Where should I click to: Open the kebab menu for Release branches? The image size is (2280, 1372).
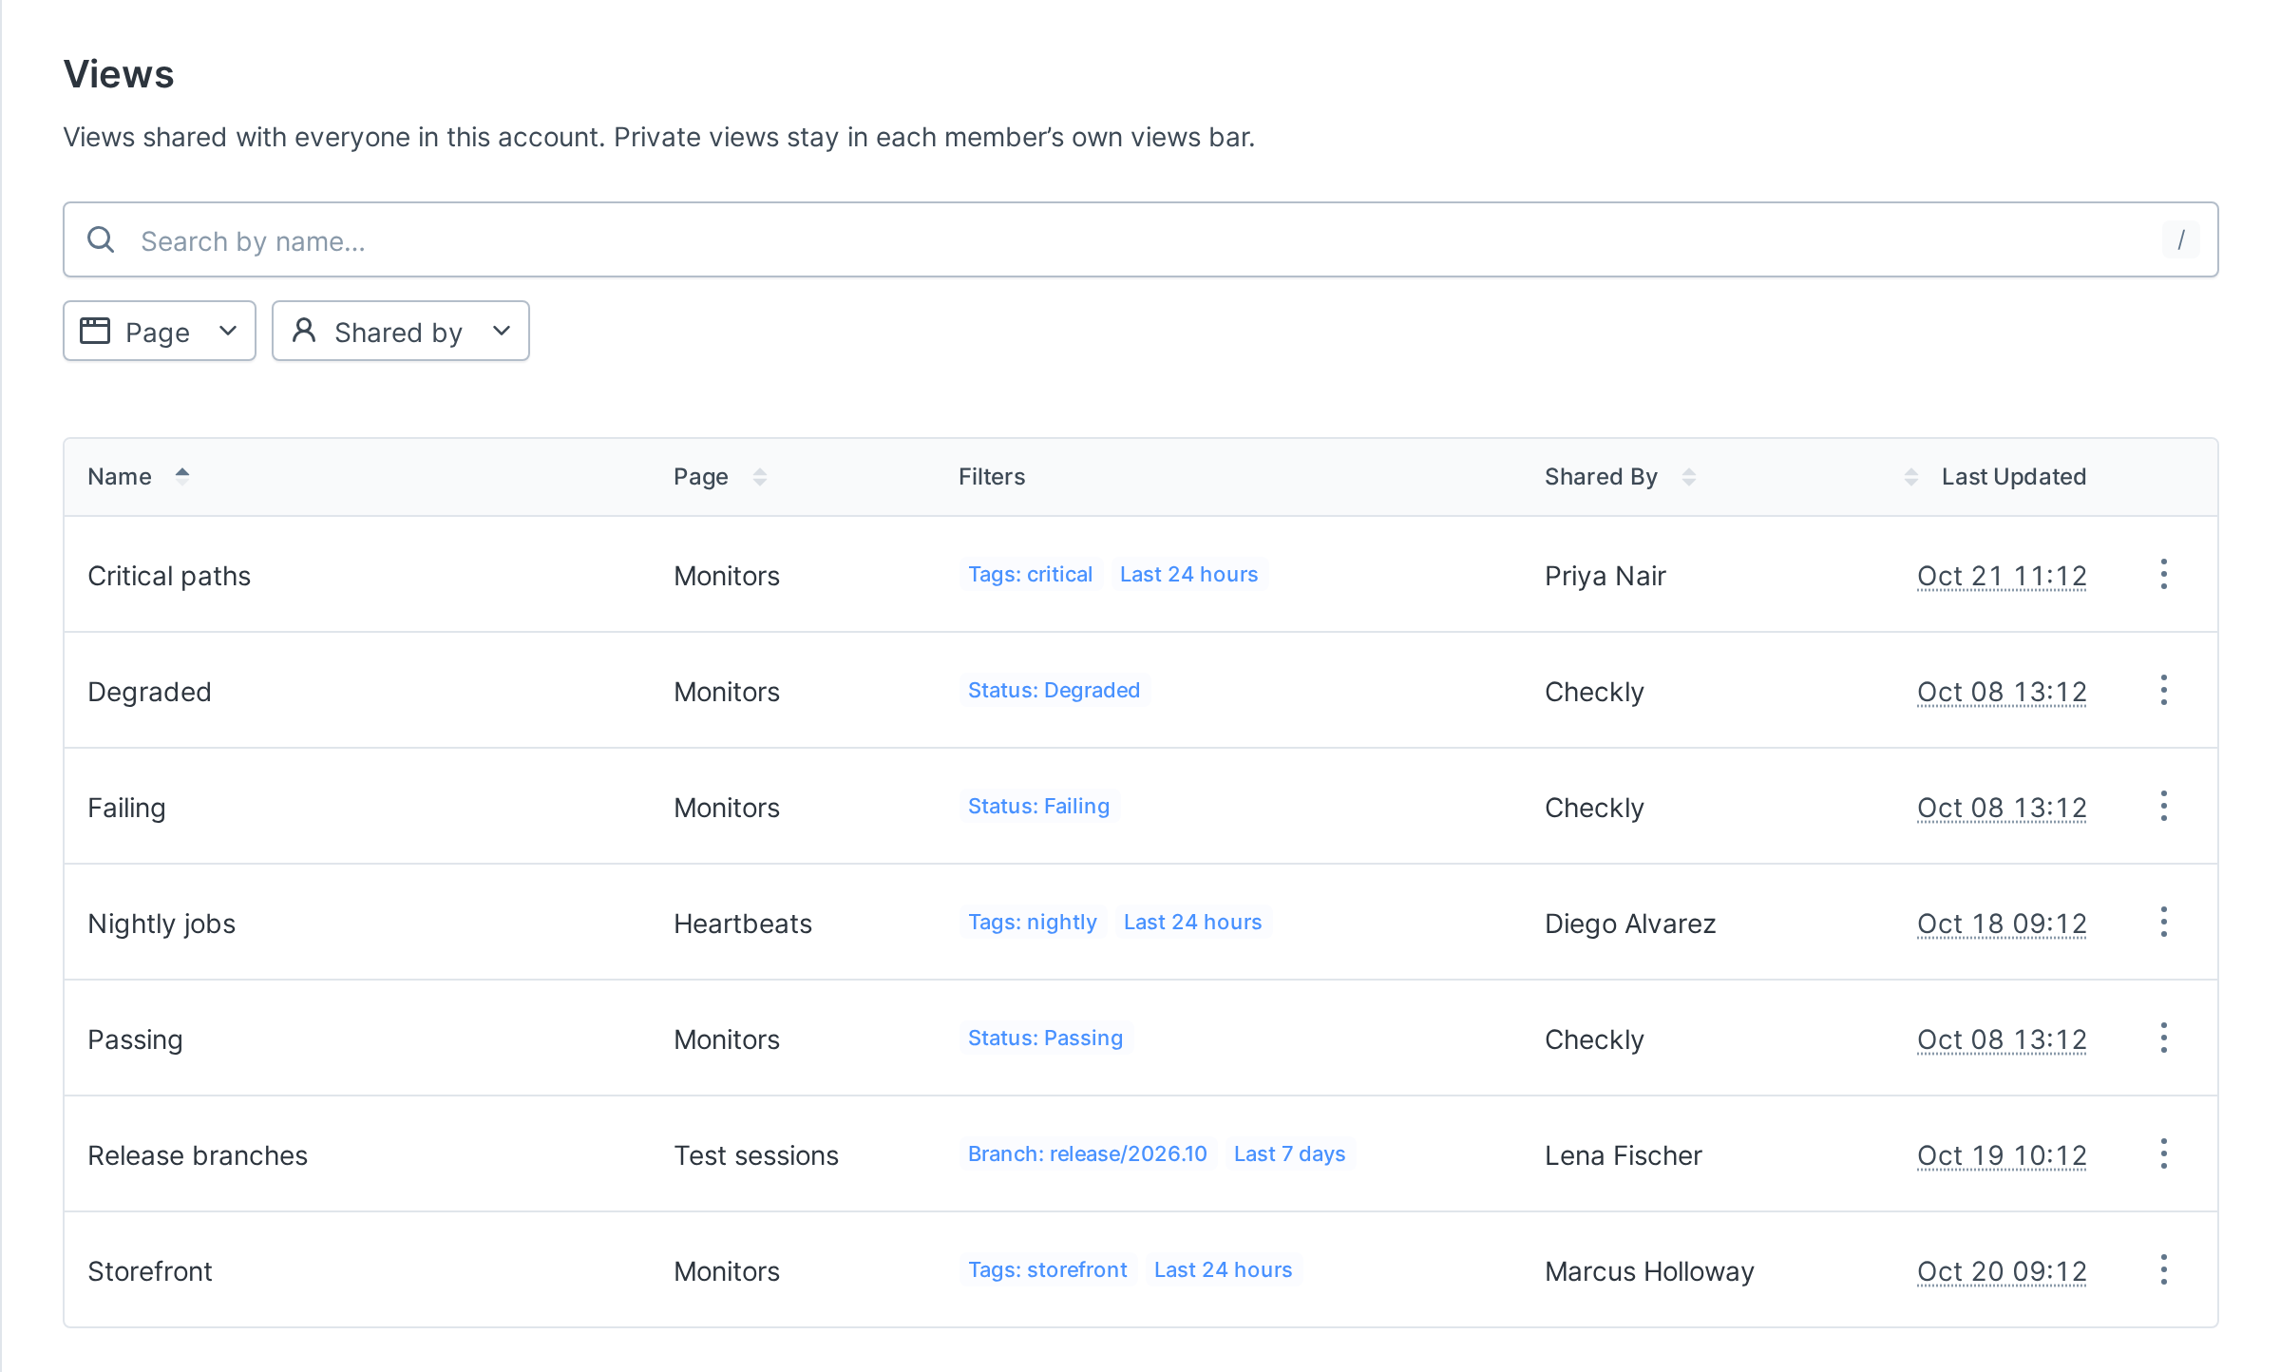tap(2163, 1153)
